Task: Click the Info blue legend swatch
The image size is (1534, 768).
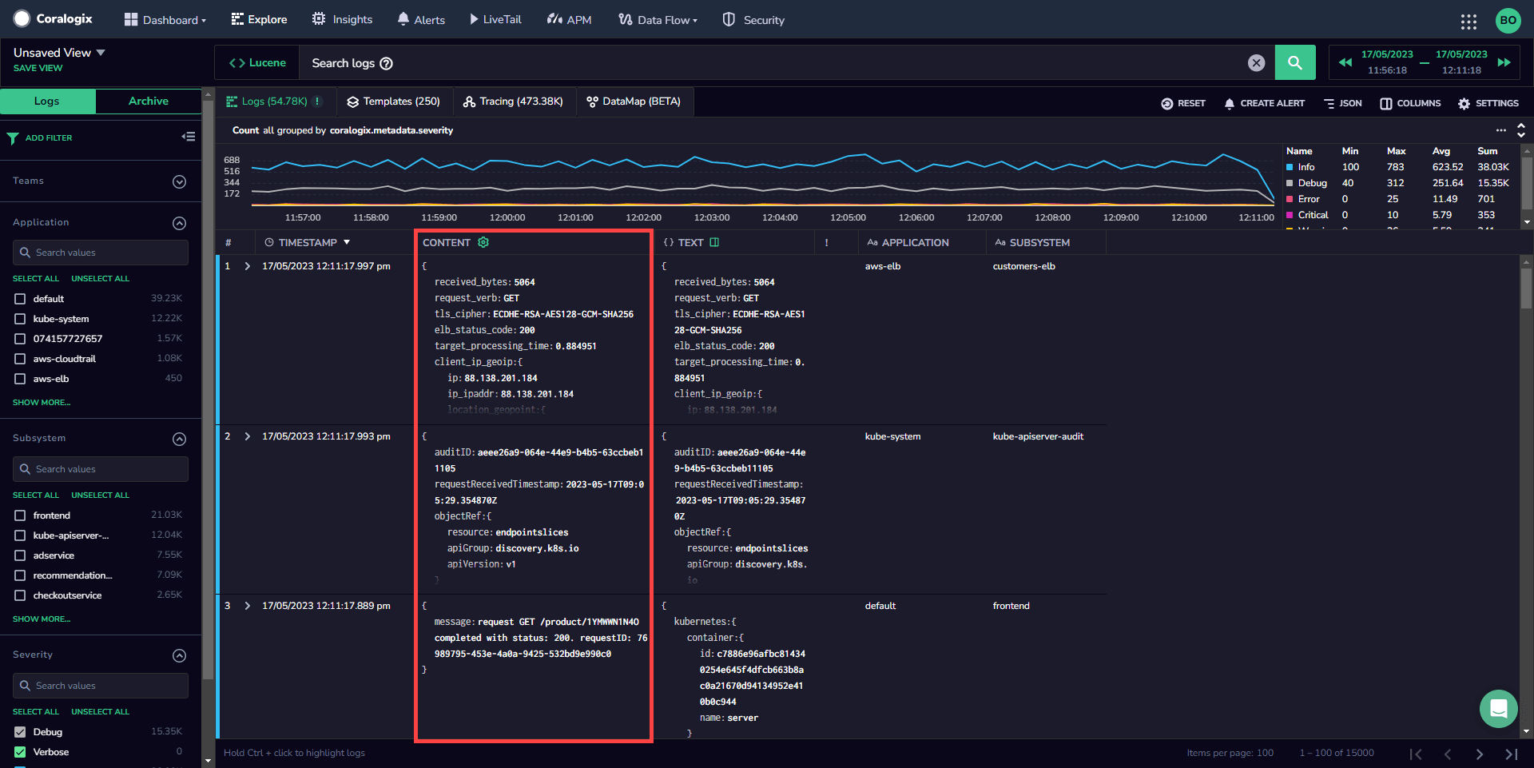Action: tap(1290, 167)
